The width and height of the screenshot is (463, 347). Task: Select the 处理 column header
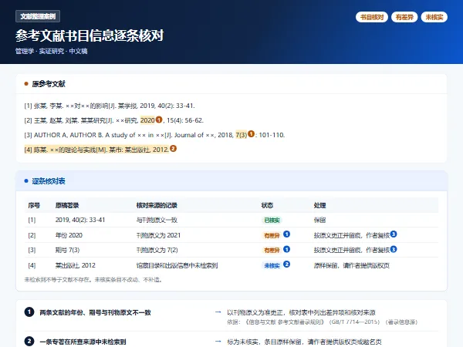(319, 205)
